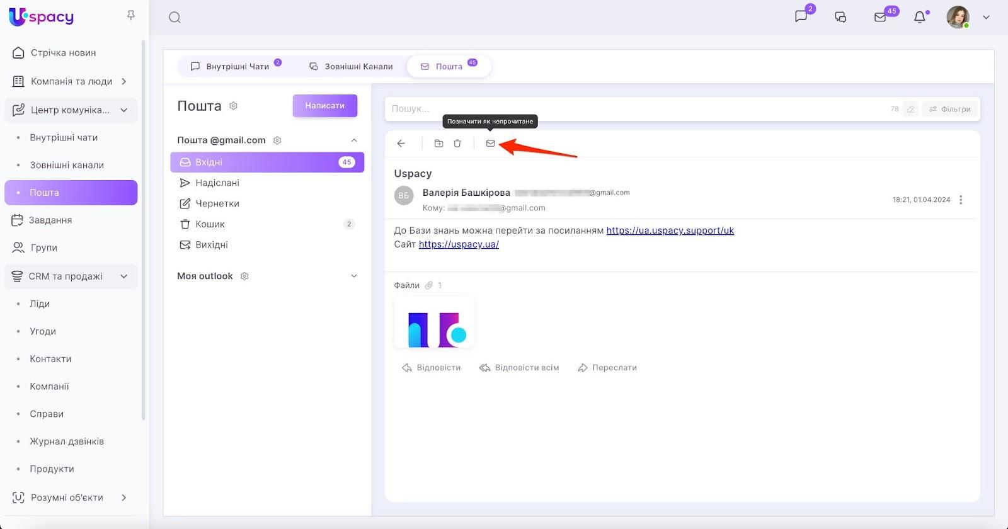Open the attached image thumbnail
This screenshot has width=1008, height=529.
[x=434, y=322]
